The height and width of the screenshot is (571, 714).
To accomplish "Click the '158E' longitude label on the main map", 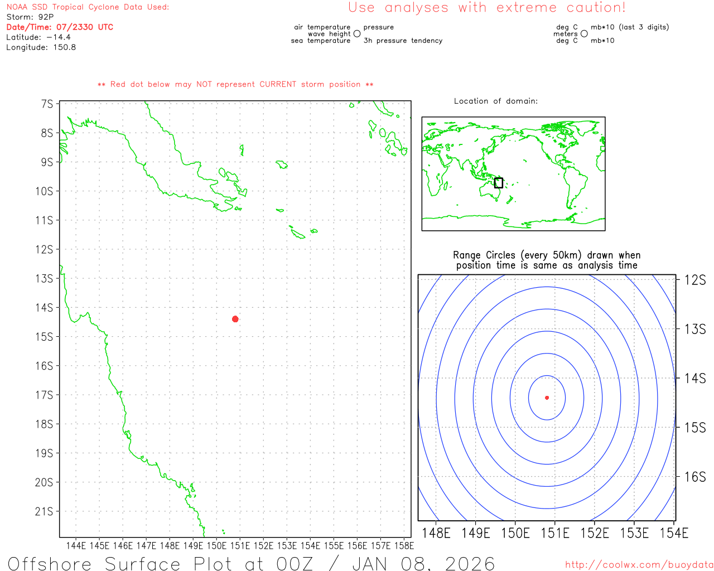I will click(x=404, y=545).
